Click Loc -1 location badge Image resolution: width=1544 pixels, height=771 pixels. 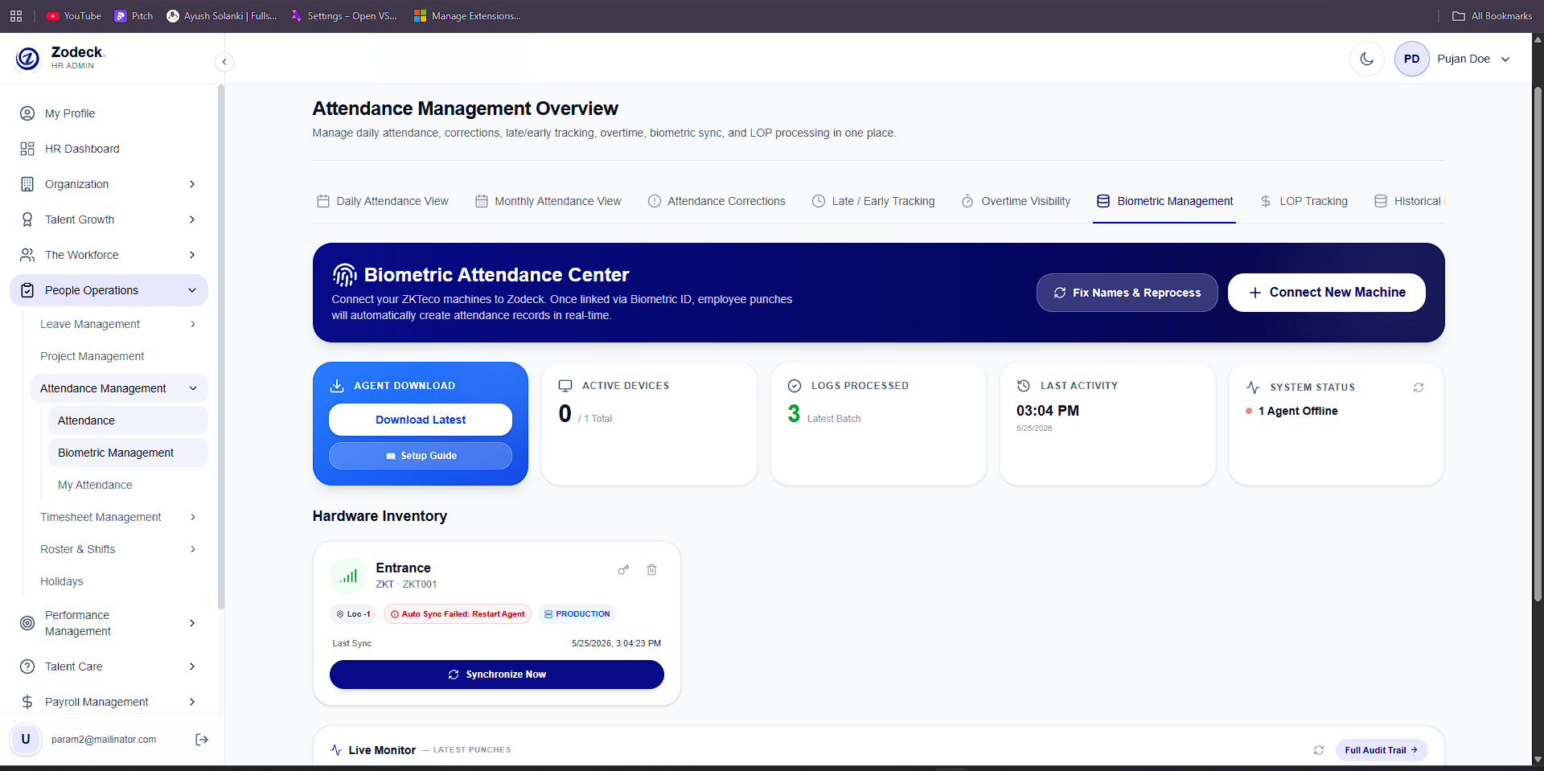pos(354,614)
